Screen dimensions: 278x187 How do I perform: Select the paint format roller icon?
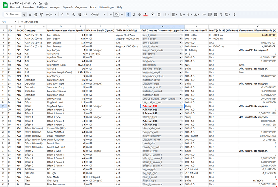(41, 14)
